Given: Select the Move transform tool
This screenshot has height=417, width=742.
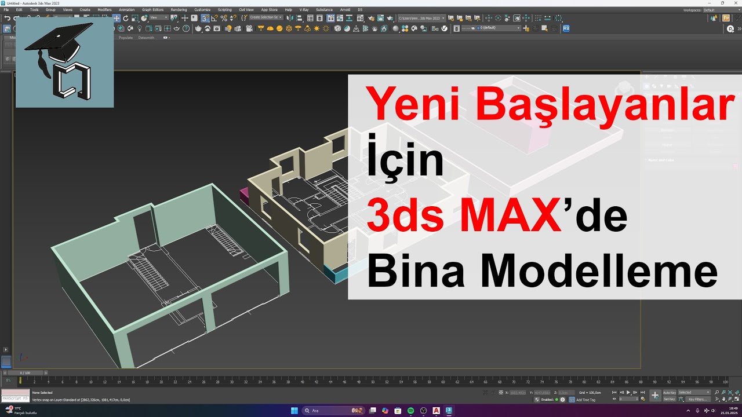Looking at the screenshot, I should tap(117, 18).
